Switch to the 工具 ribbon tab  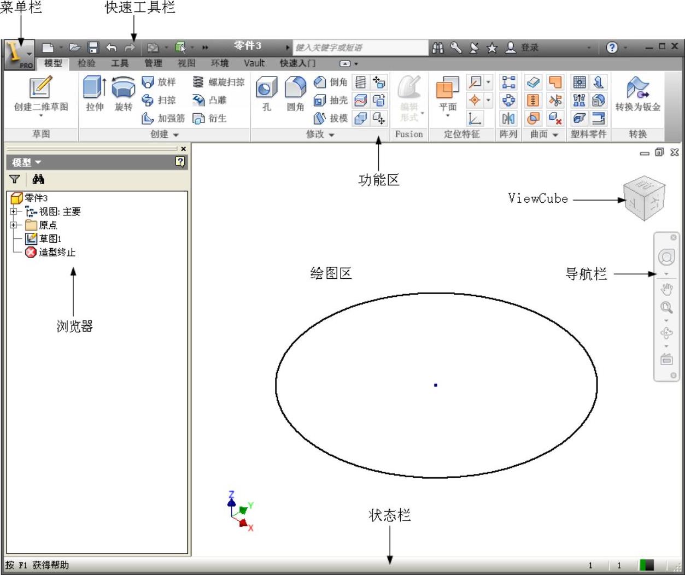tap(120, 63)
